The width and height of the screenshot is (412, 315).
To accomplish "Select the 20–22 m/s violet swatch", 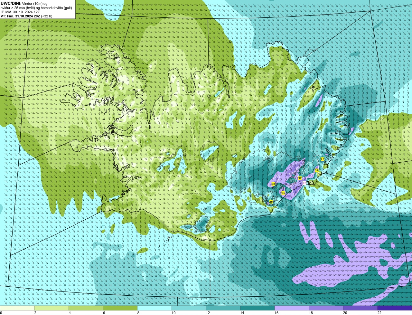I will [x=360, y=308].
